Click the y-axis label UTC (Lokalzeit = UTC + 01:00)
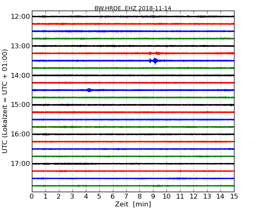The height and width of the screenshot is (213, 266). click(5, 101)
